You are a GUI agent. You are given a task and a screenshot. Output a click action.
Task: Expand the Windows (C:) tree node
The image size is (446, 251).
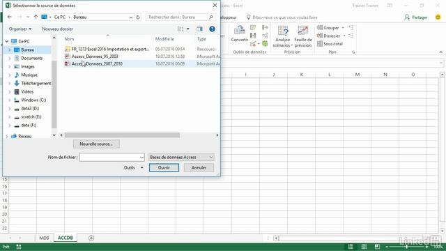pyautogui.click(x=9, y=100)
